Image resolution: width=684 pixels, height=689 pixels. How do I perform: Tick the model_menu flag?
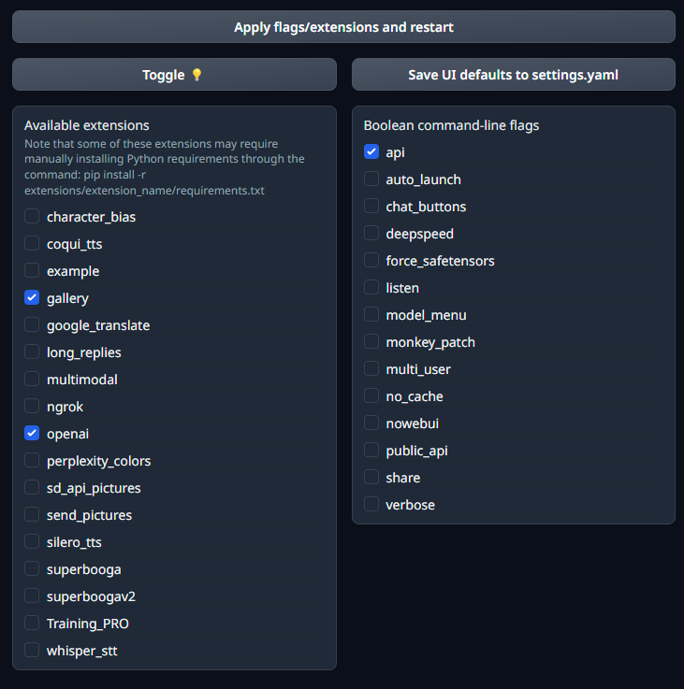pyautogui.click(x=371, y=315)
